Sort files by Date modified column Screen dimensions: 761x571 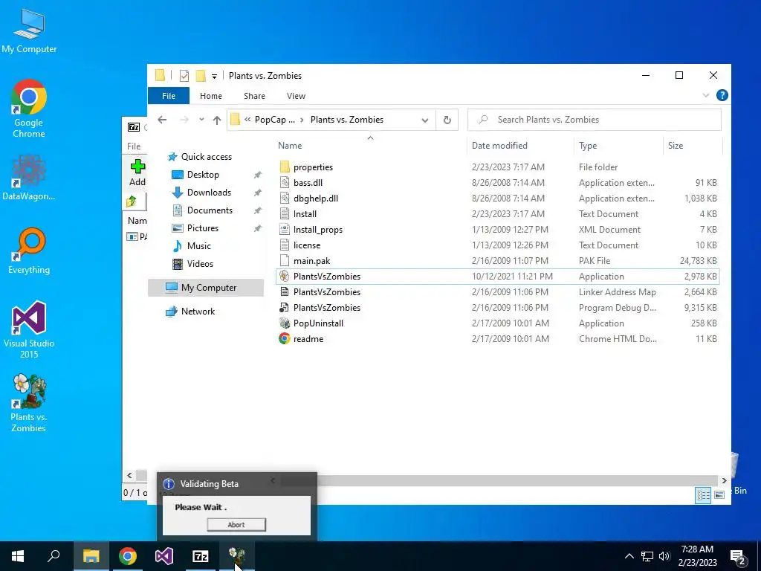(520, 146)
